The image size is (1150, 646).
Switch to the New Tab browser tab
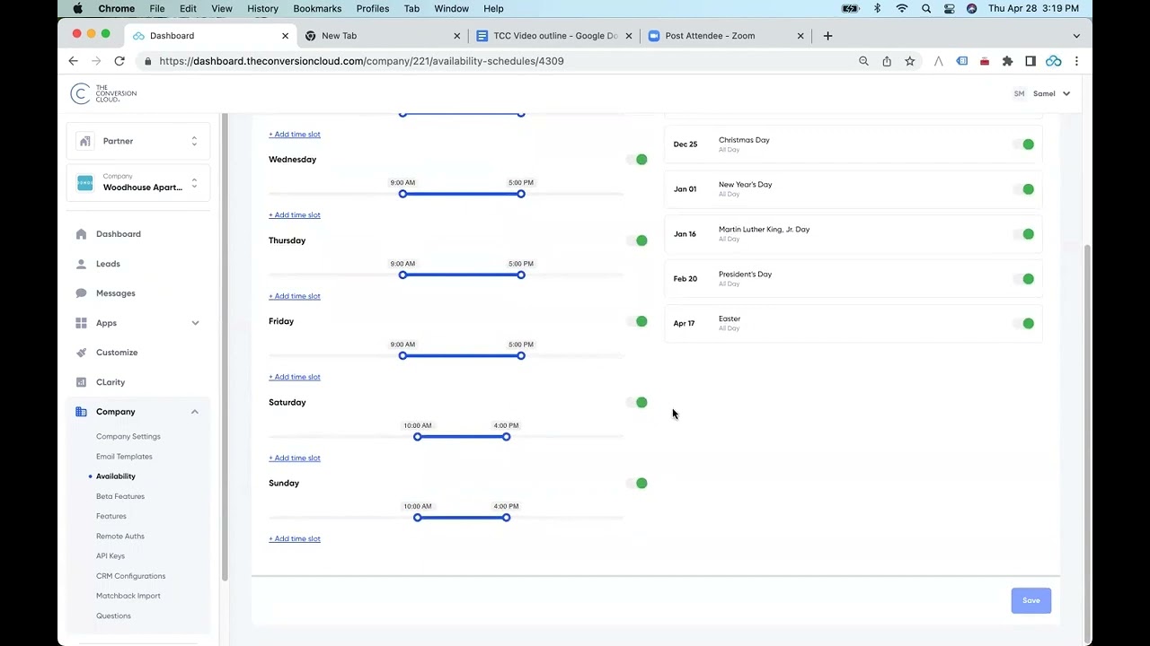click(x=382, y=36)
